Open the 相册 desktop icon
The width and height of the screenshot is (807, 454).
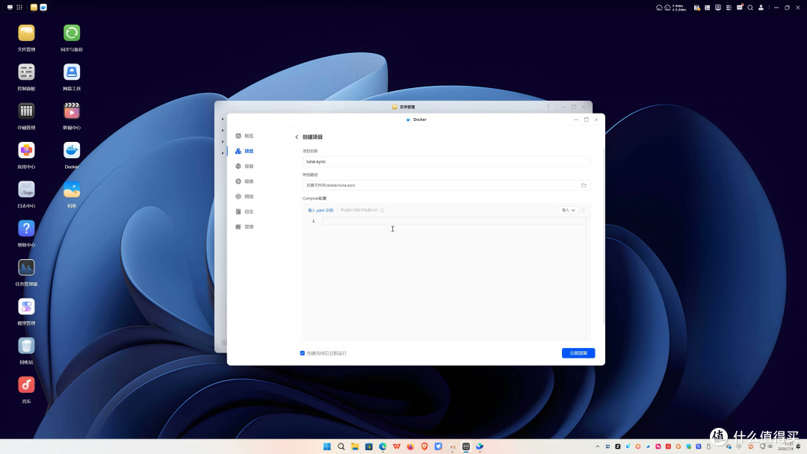click(72, 189)
